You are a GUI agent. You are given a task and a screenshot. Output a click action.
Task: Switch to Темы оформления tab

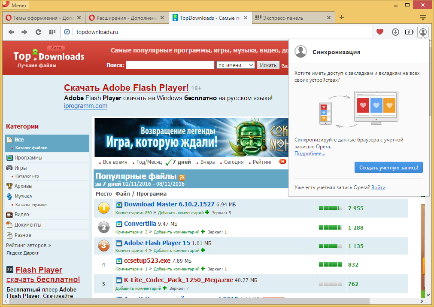click(x=43, y=18)
